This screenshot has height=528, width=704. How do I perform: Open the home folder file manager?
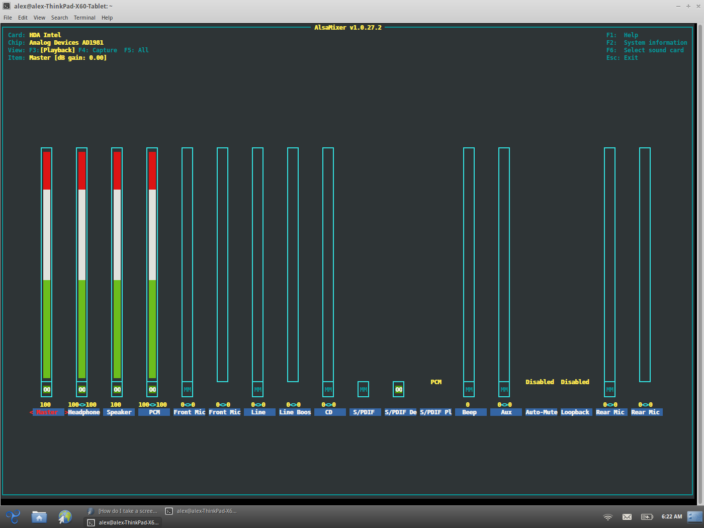(39, 516)
